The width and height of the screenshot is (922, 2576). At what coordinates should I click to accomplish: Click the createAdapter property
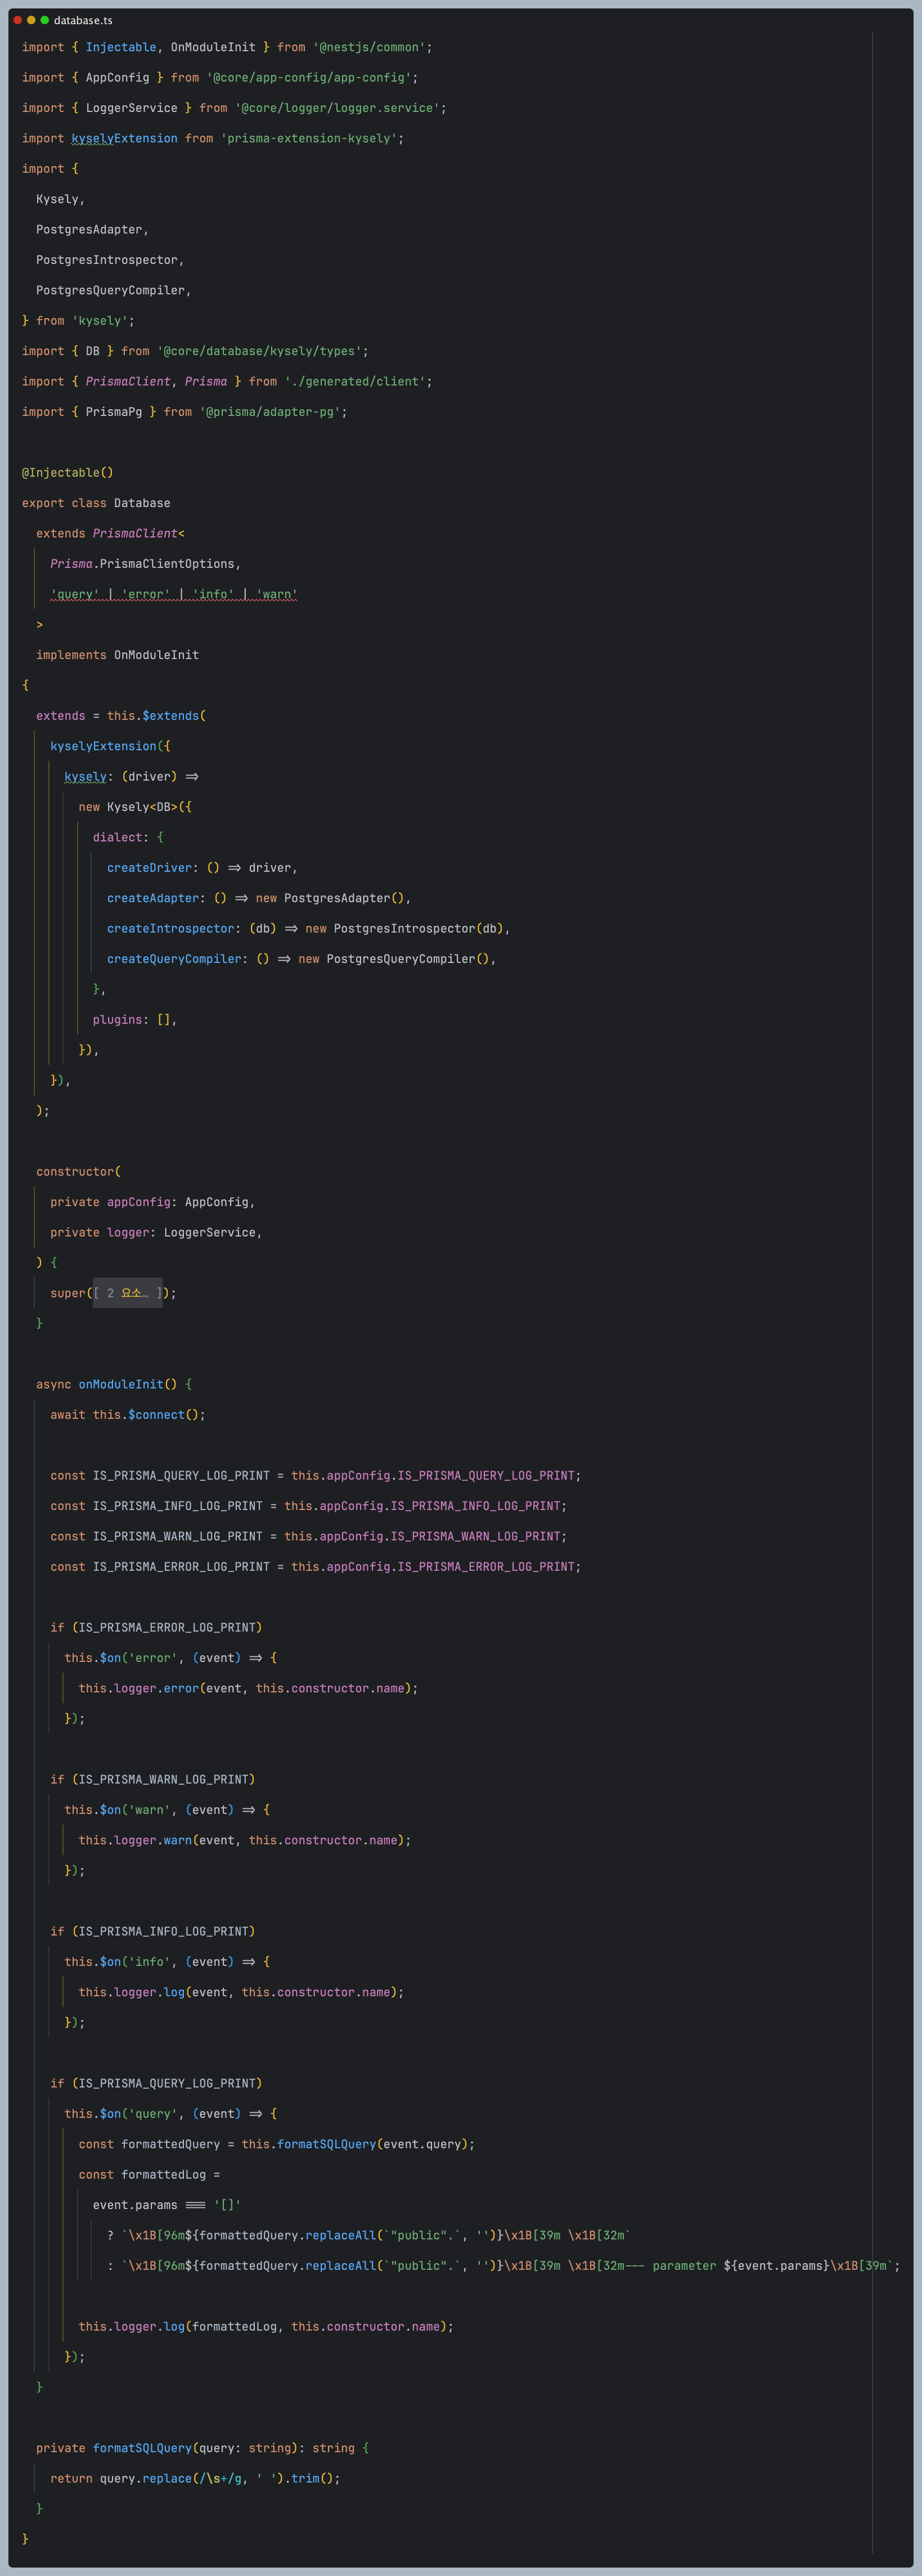[x=153, y=898]
